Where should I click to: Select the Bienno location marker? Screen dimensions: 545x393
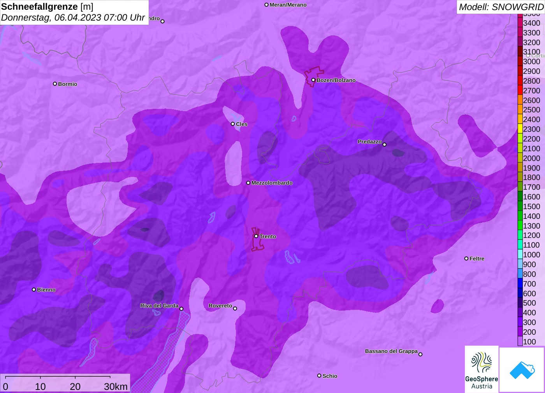(x=34, y=289)
